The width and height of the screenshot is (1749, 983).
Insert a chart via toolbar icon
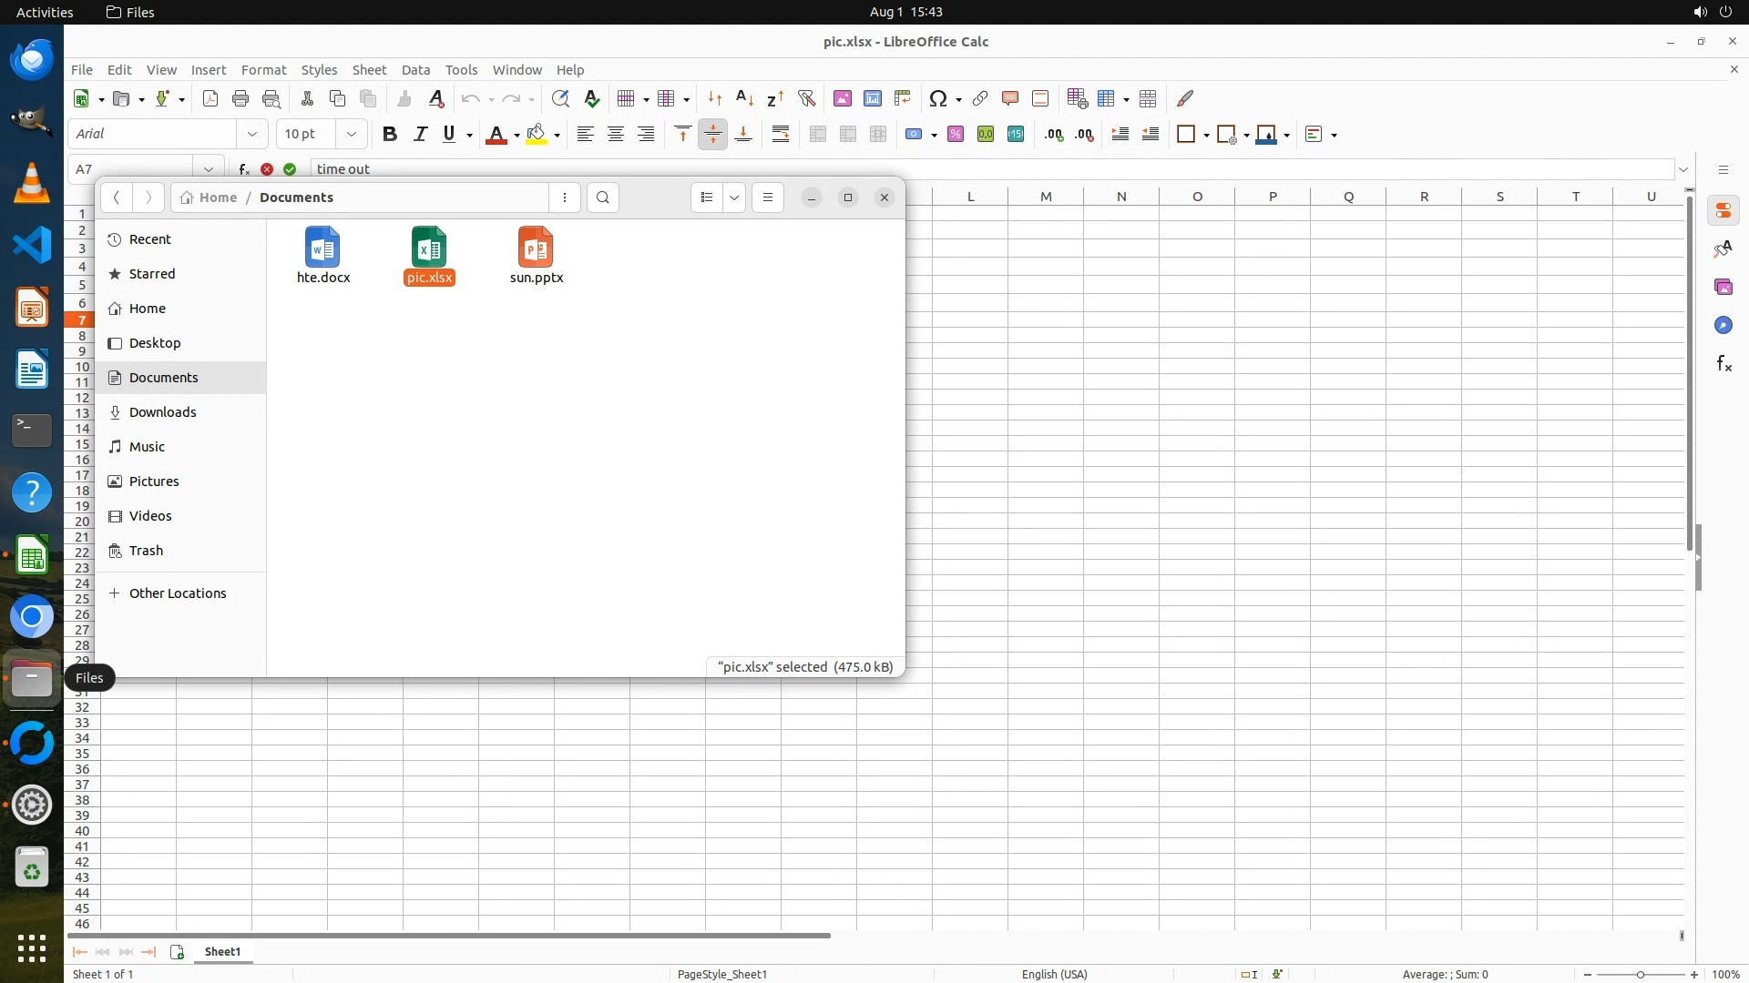point(872,98)
